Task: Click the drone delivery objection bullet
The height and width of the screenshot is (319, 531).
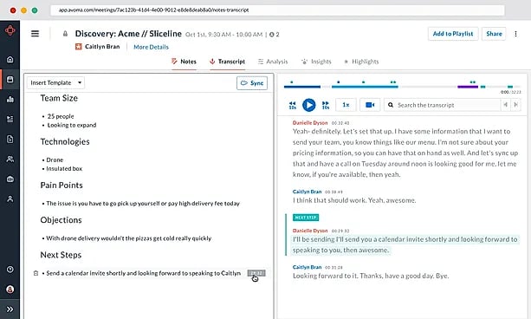Action: point(129,238)
